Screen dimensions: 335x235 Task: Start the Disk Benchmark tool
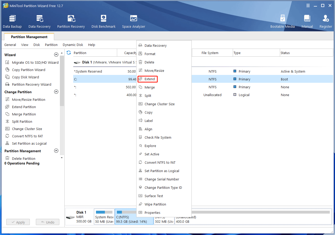click(x=104, y=21)
